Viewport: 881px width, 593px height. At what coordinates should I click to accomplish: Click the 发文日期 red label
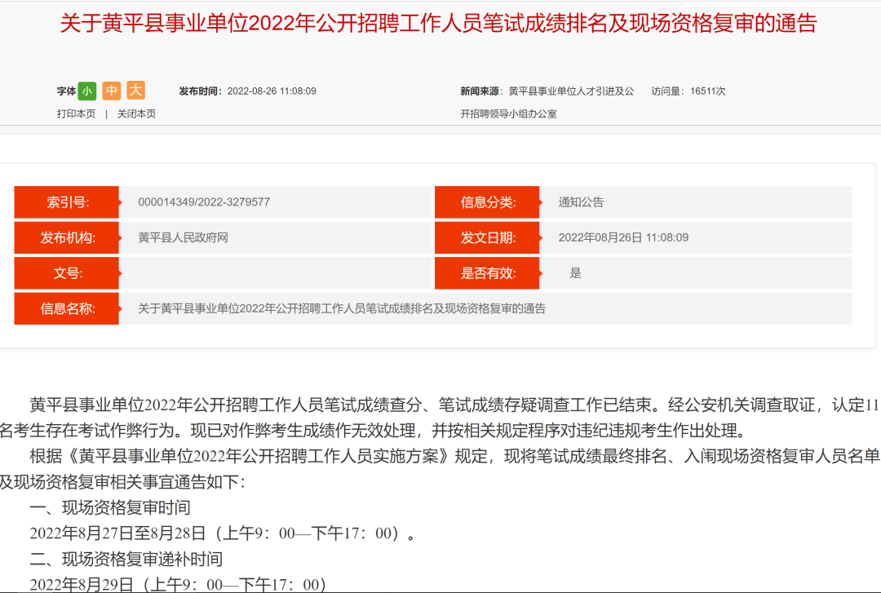click(x=487, y=238)
